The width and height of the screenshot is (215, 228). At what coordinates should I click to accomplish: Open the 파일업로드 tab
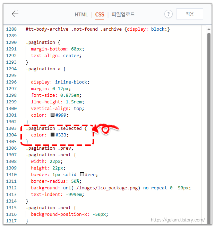pos(123,14)
